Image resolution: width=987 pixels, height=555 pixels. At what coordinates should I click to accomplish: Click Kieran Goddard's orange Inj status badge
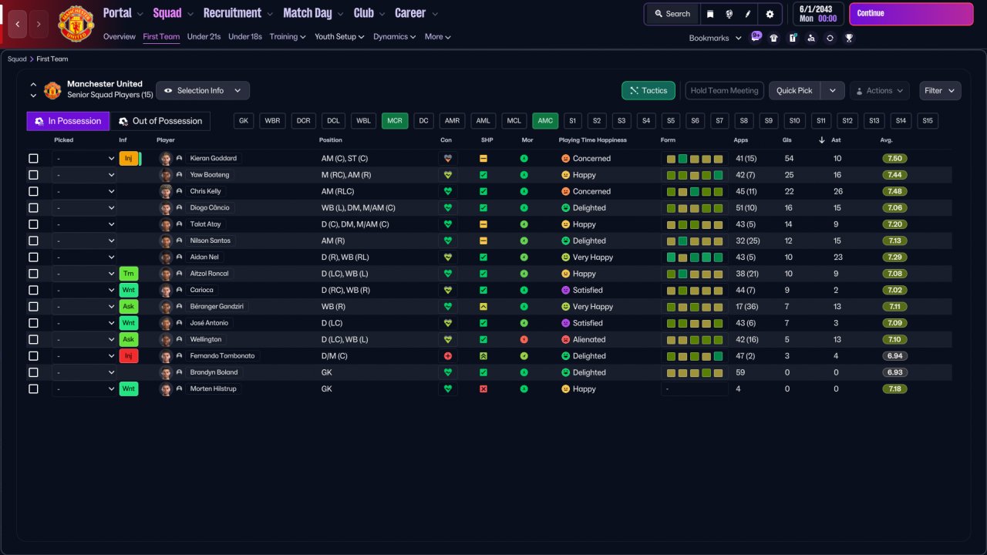(129, 159)
